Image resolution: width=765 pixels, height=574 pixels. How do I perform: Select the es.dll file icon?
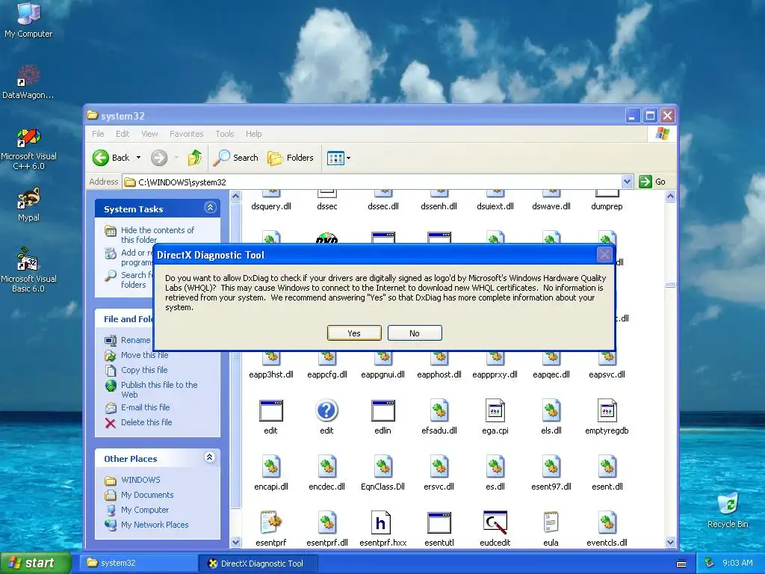point(495,467)
